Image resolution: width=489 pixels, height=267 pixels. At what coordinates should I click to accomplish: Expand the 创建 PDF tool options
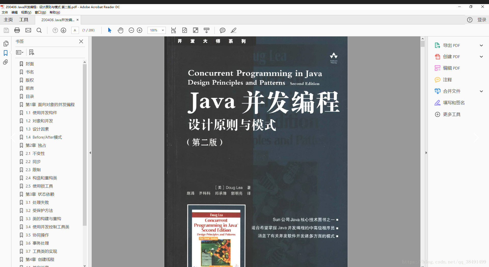481,57
